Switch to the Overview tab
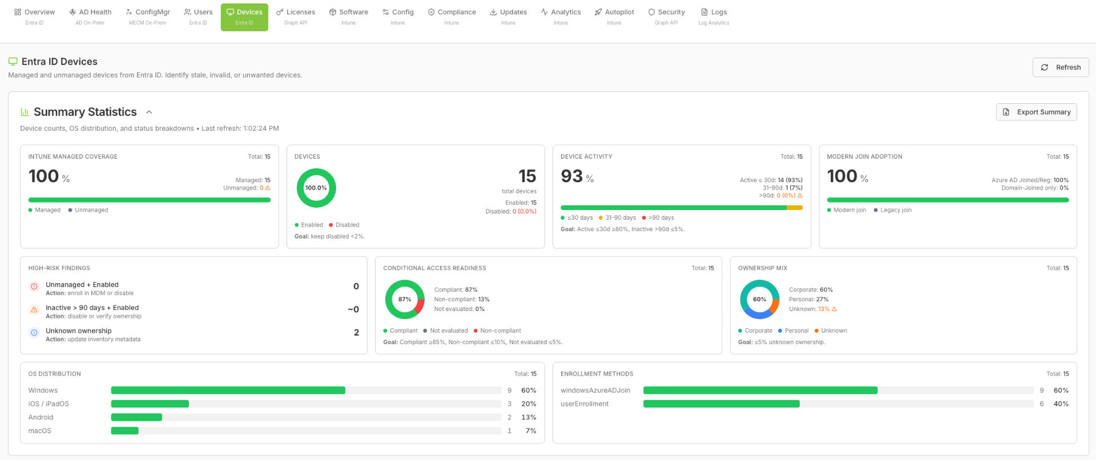 (34, 17)
